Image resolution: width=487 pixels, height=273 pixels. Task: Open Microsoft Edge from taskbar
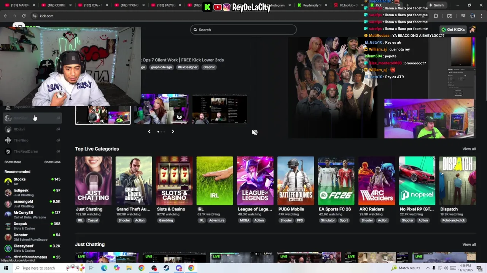click(x=104, y=268)
